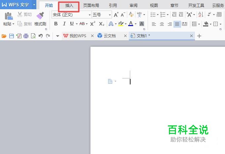Click the insert table grid icon
Viewport: 225px width, 154px height.
coord(219,15)
